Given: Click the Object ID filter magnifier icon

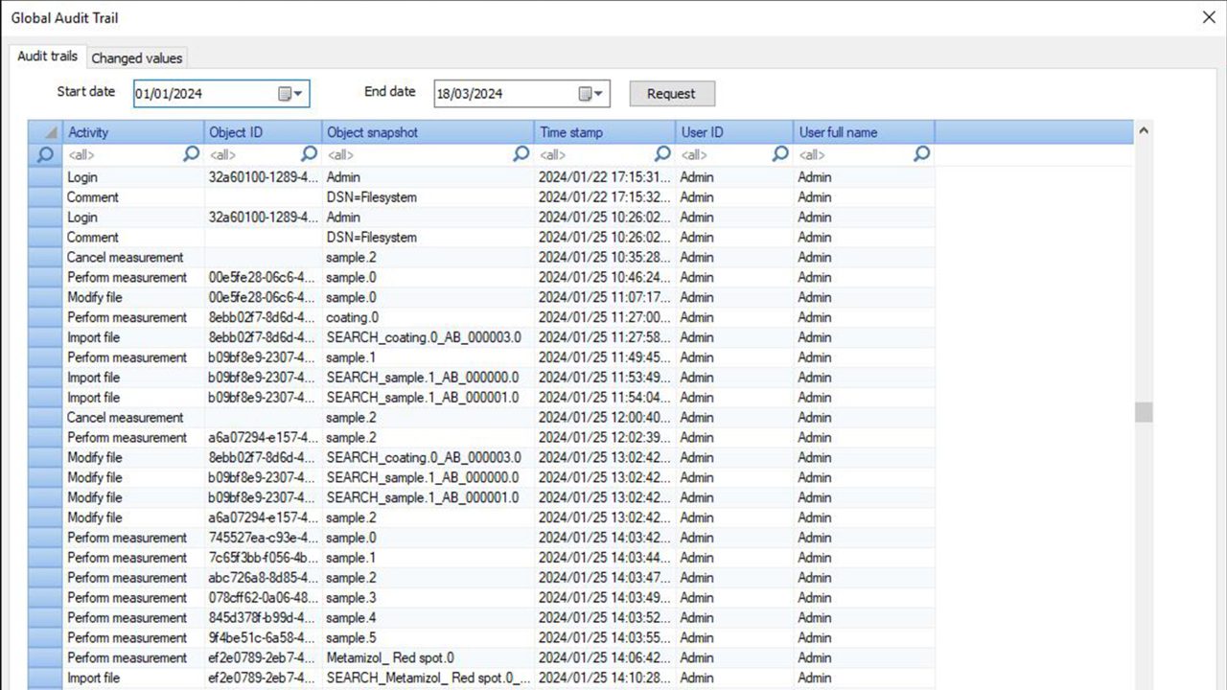Looking at the screenshot, I should (x=309, y=153).
